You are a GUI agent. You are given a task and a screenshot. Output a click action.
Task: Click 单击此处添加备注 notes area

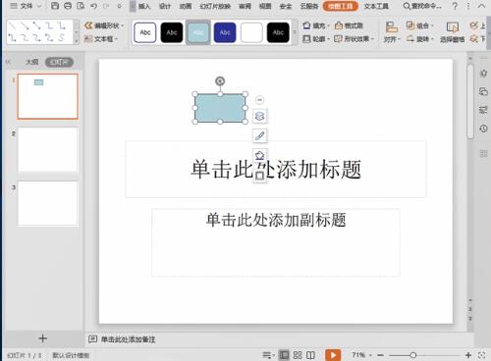tap(128, 339)
